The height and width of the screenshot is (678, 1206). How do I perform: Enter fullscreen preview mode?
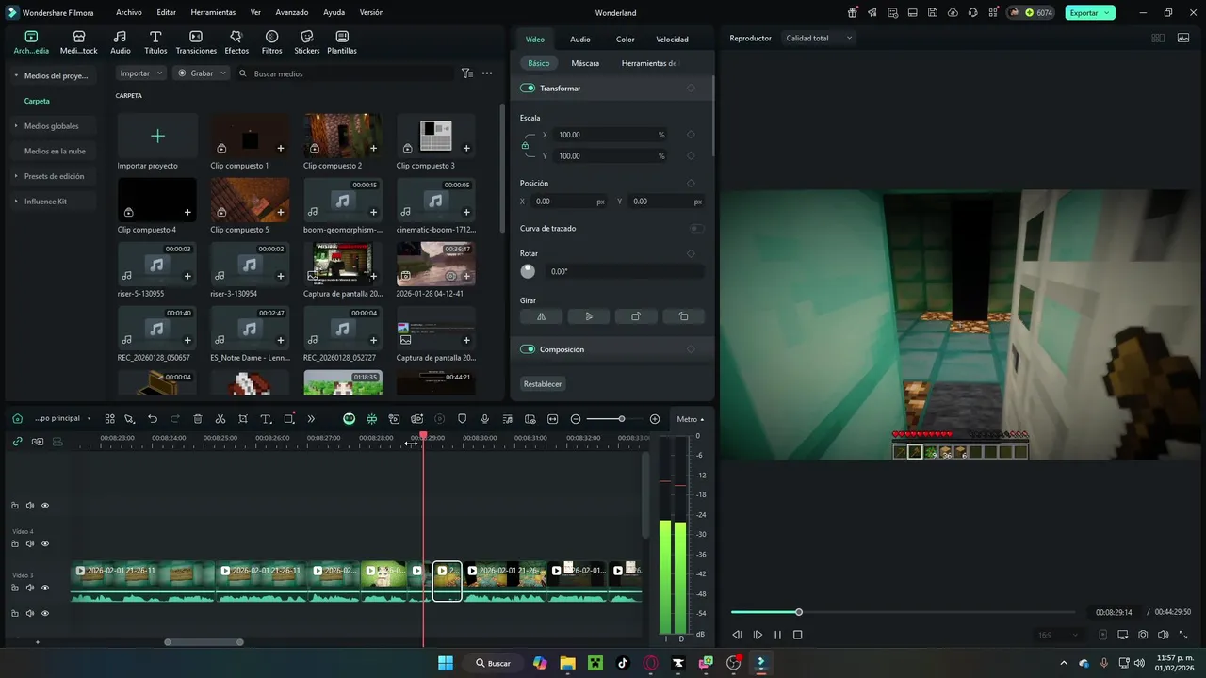pos(1183,635)
